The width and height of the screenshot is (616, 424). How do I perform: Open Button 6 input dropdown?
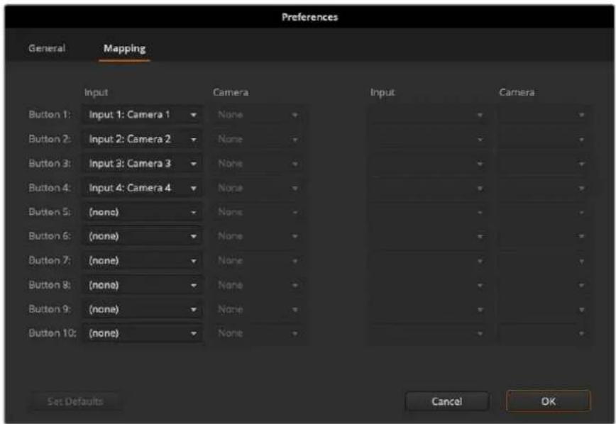pyautogui.click(x=142, y=236)
